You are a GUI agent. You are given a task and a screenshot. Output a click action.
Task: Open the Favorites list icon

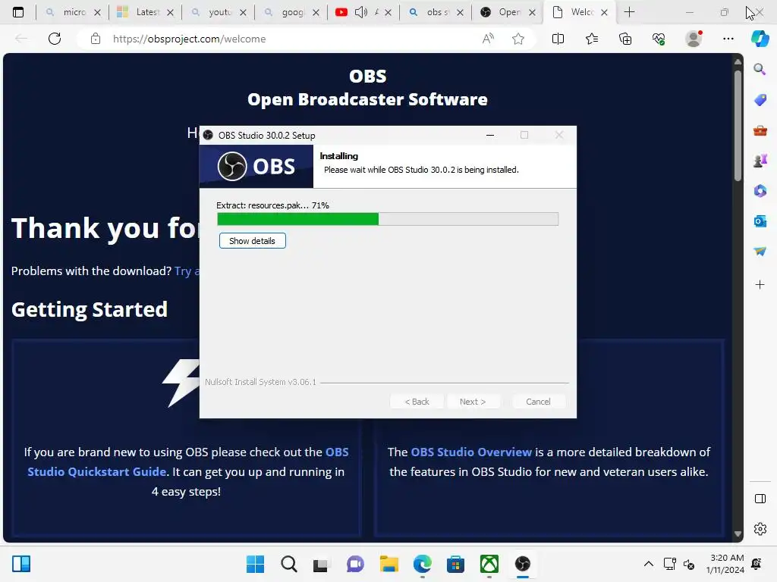pyautogui.click(x=592, y=39)
